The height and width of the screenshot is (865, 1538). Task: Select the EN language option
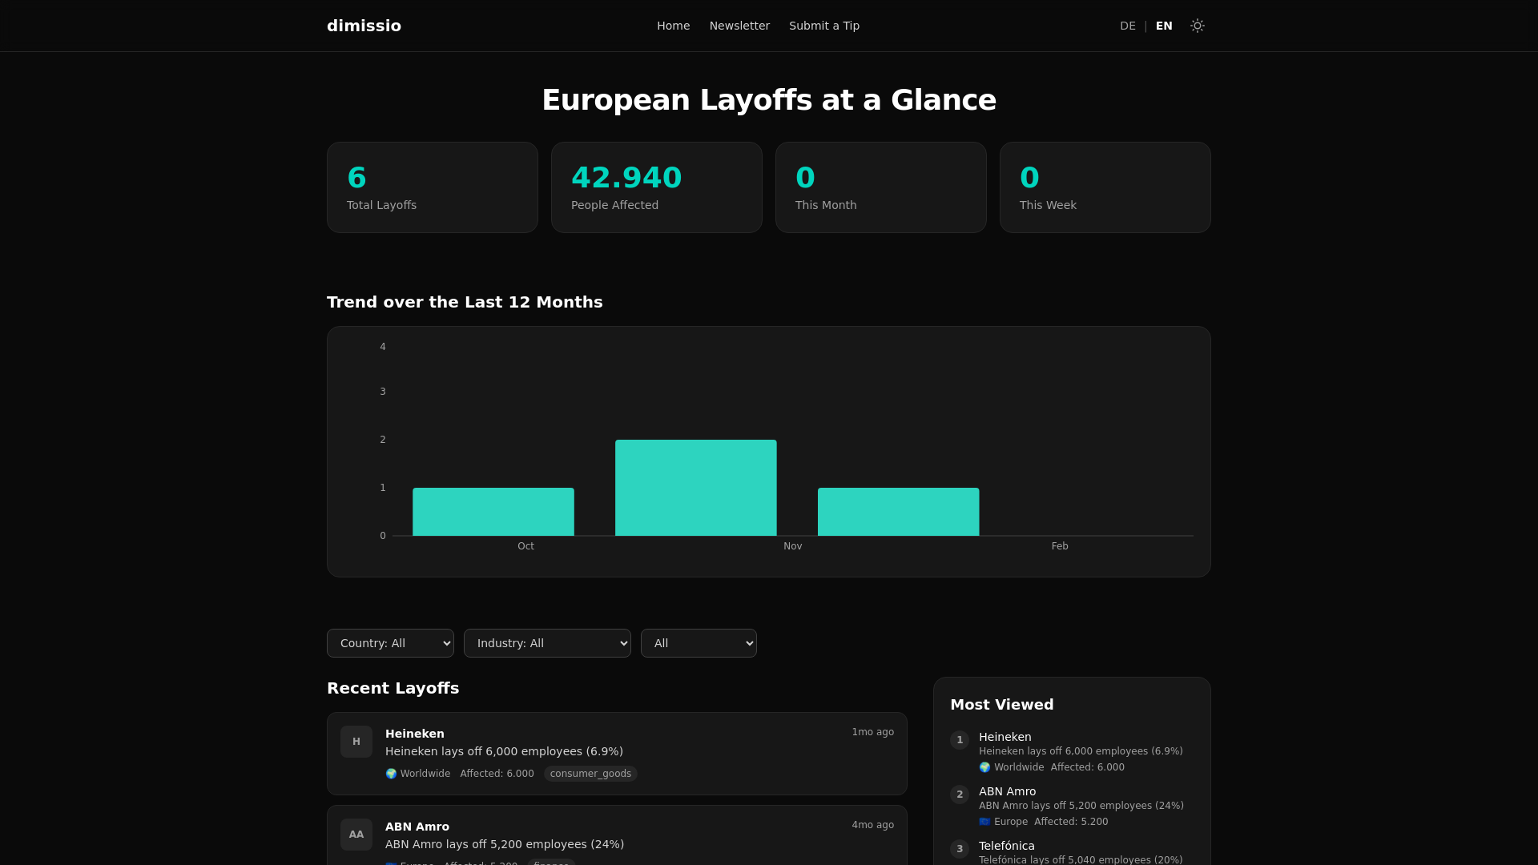[1164, 26]
